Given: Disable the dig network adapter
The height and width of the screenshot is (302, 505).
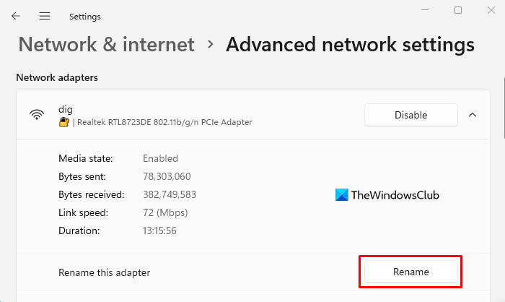Looking at the screenshot, I should pos(410,115).
